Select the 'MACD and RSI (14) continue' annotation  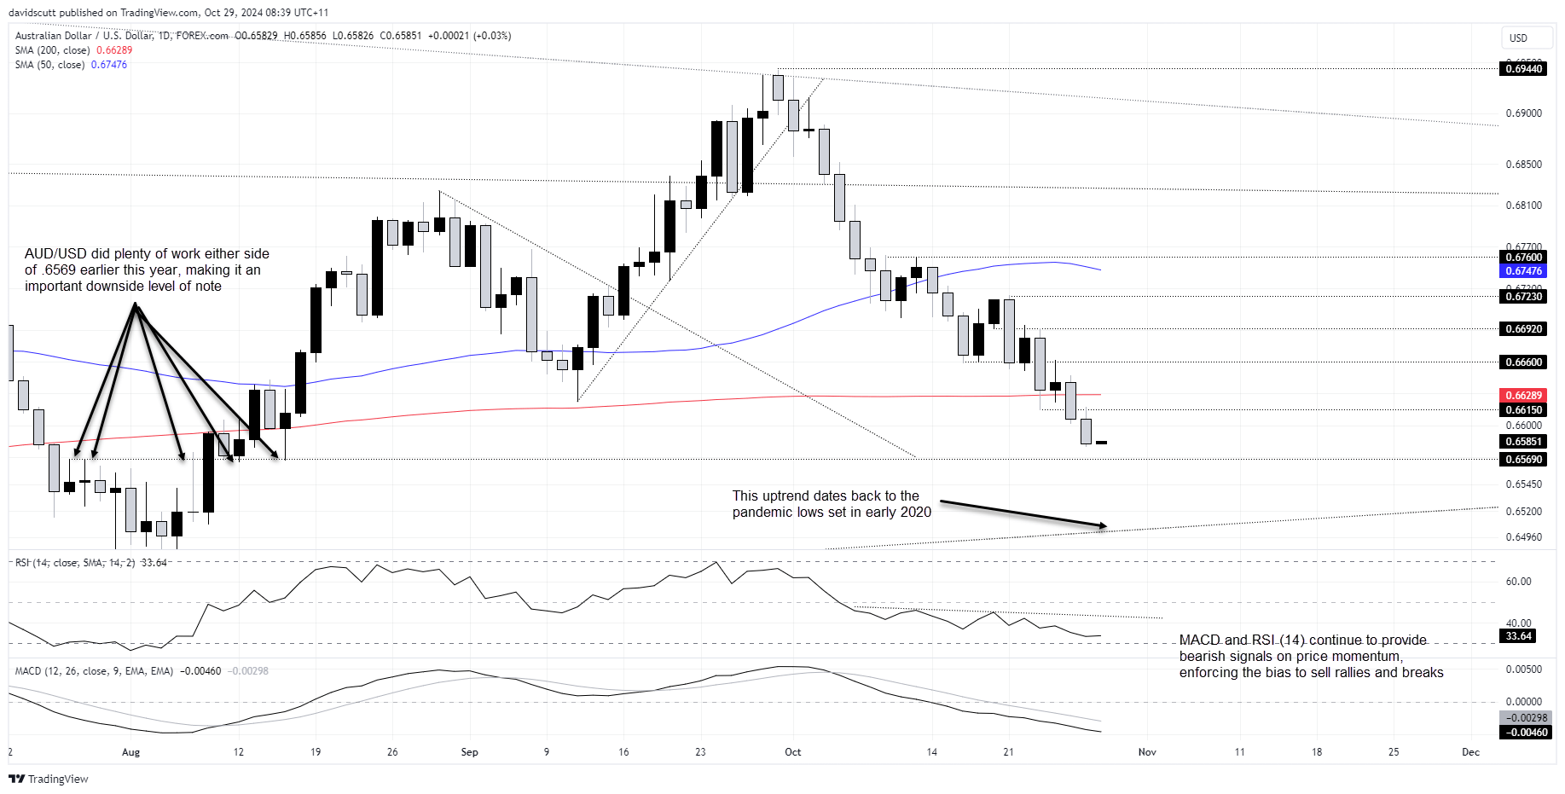1312,657
